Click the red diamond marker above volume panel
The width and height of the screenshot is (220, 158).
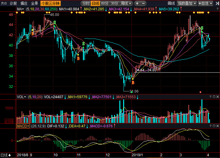pyautogui.click(x=201, y=92)
